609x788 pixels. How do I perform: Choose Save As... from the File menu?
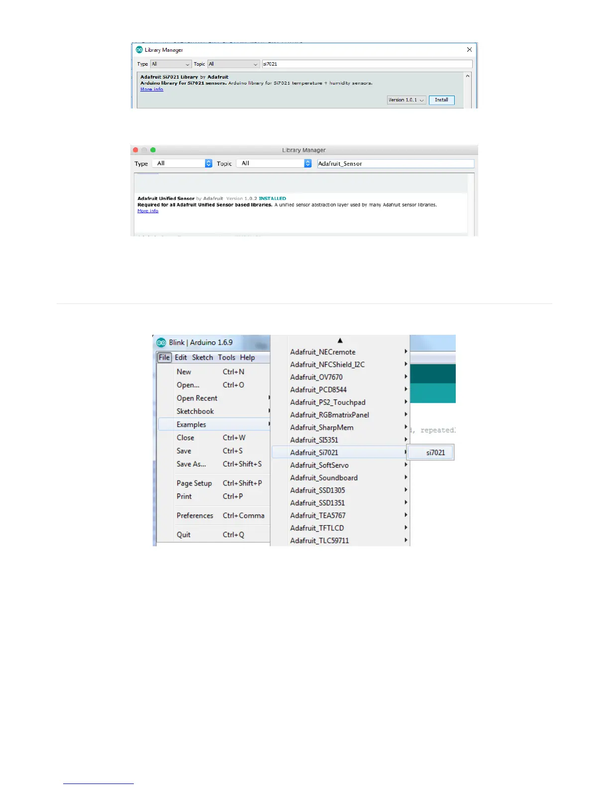click(x=214, y=464)
